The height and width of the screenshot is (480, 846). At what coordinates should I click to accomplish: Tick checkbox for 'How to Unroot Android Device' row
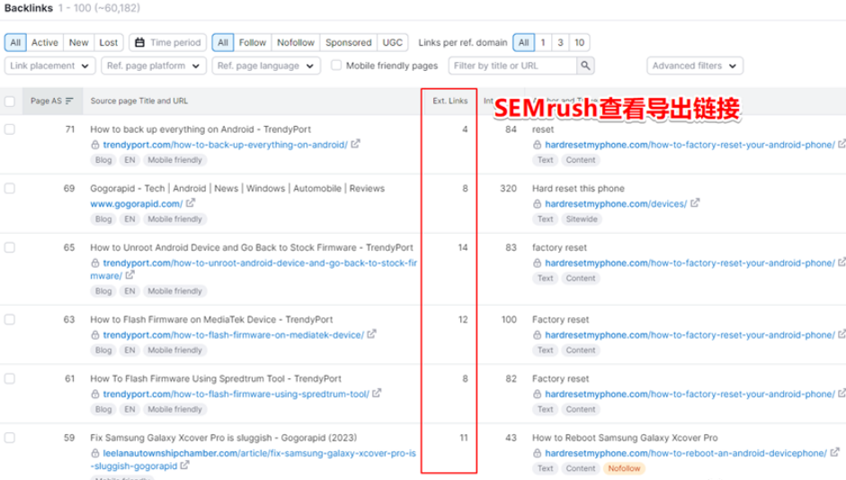(x=10, y=247)
